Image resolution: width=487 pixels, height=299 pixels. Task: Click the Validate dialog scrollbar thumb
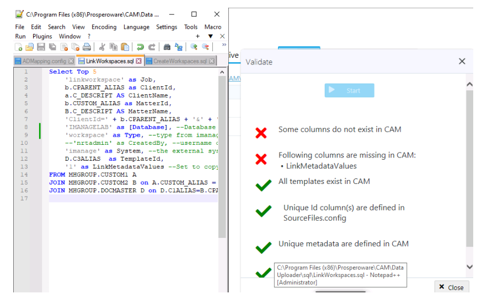[469, 168]
